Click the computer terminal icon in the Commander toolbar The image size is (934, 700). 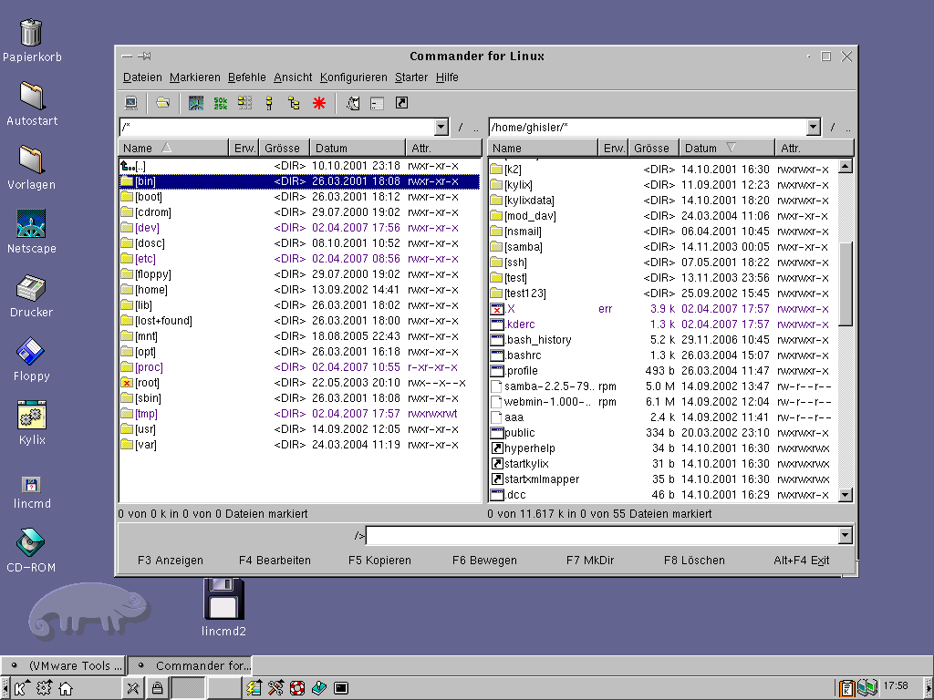(x=131, y=103)
